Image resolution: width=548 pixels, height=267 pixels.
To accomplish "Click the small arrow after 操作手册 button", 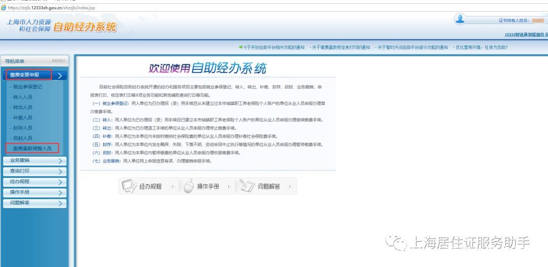I will tap(229, 187).
